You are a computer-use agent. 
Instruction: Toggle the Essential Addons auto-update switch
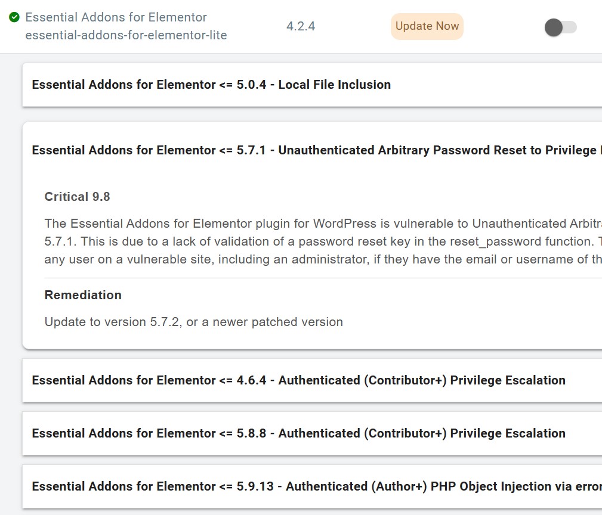click(561, 27)
